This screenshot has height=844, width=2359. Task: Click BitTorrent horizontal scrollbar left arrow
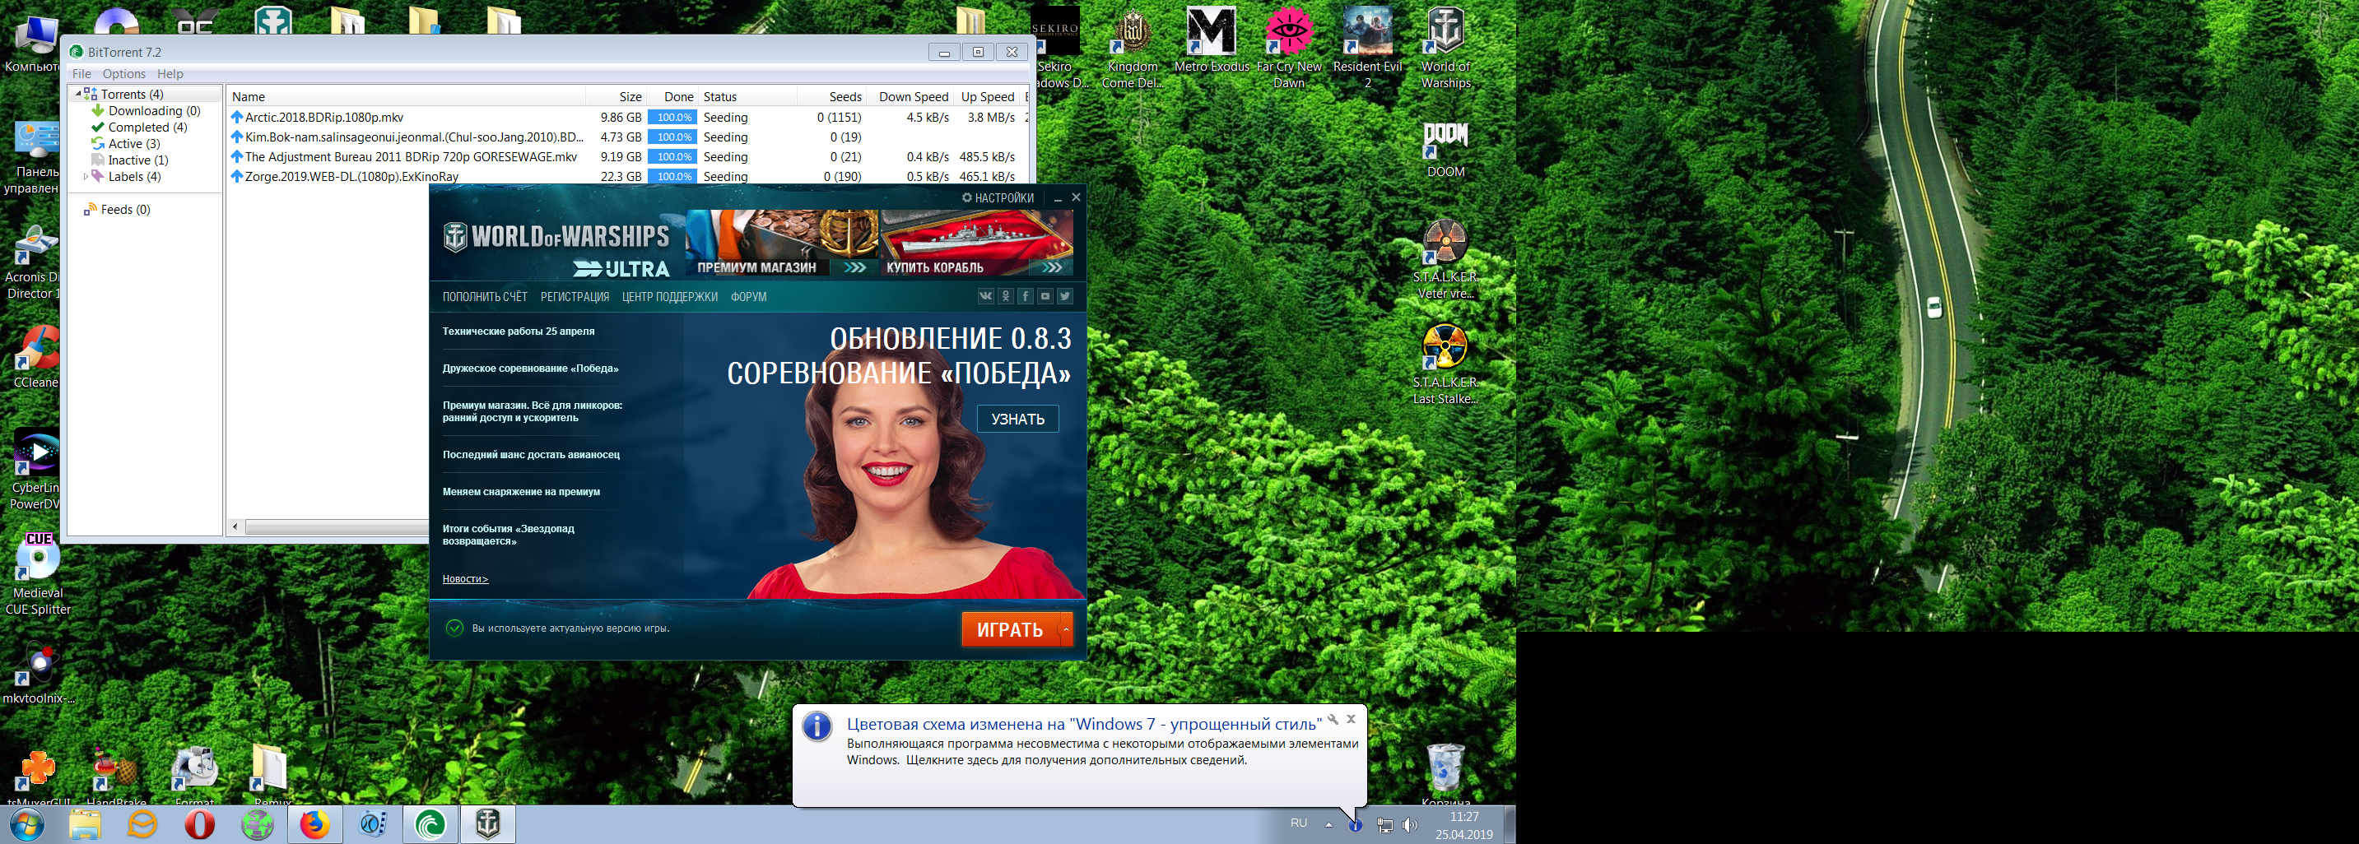(x=235, y=526)
